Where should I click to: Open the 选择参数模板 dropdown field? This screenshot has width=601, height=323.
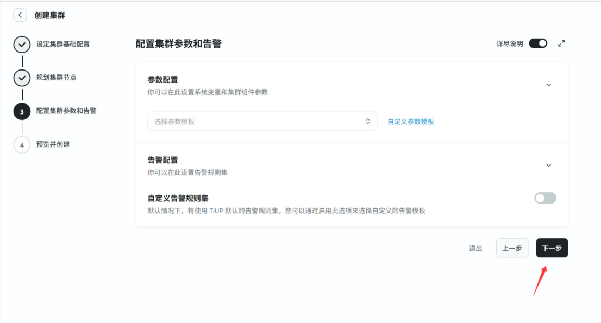(x=255, y=122)
